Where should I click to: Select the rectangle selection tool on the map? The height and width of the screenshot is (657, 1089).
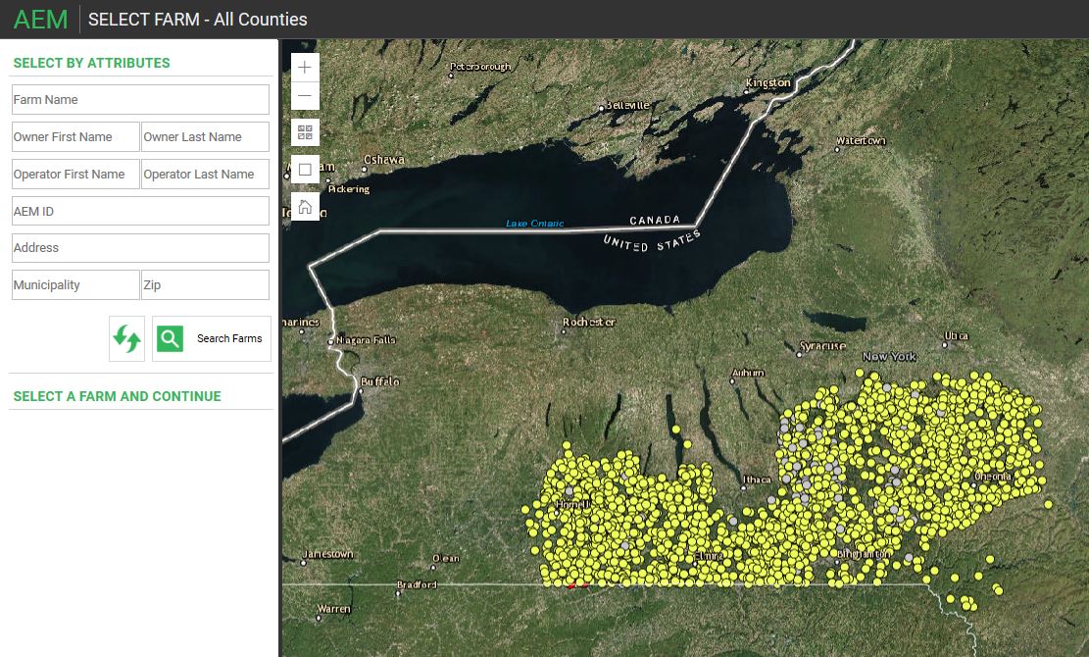click(x=305, y=169)
